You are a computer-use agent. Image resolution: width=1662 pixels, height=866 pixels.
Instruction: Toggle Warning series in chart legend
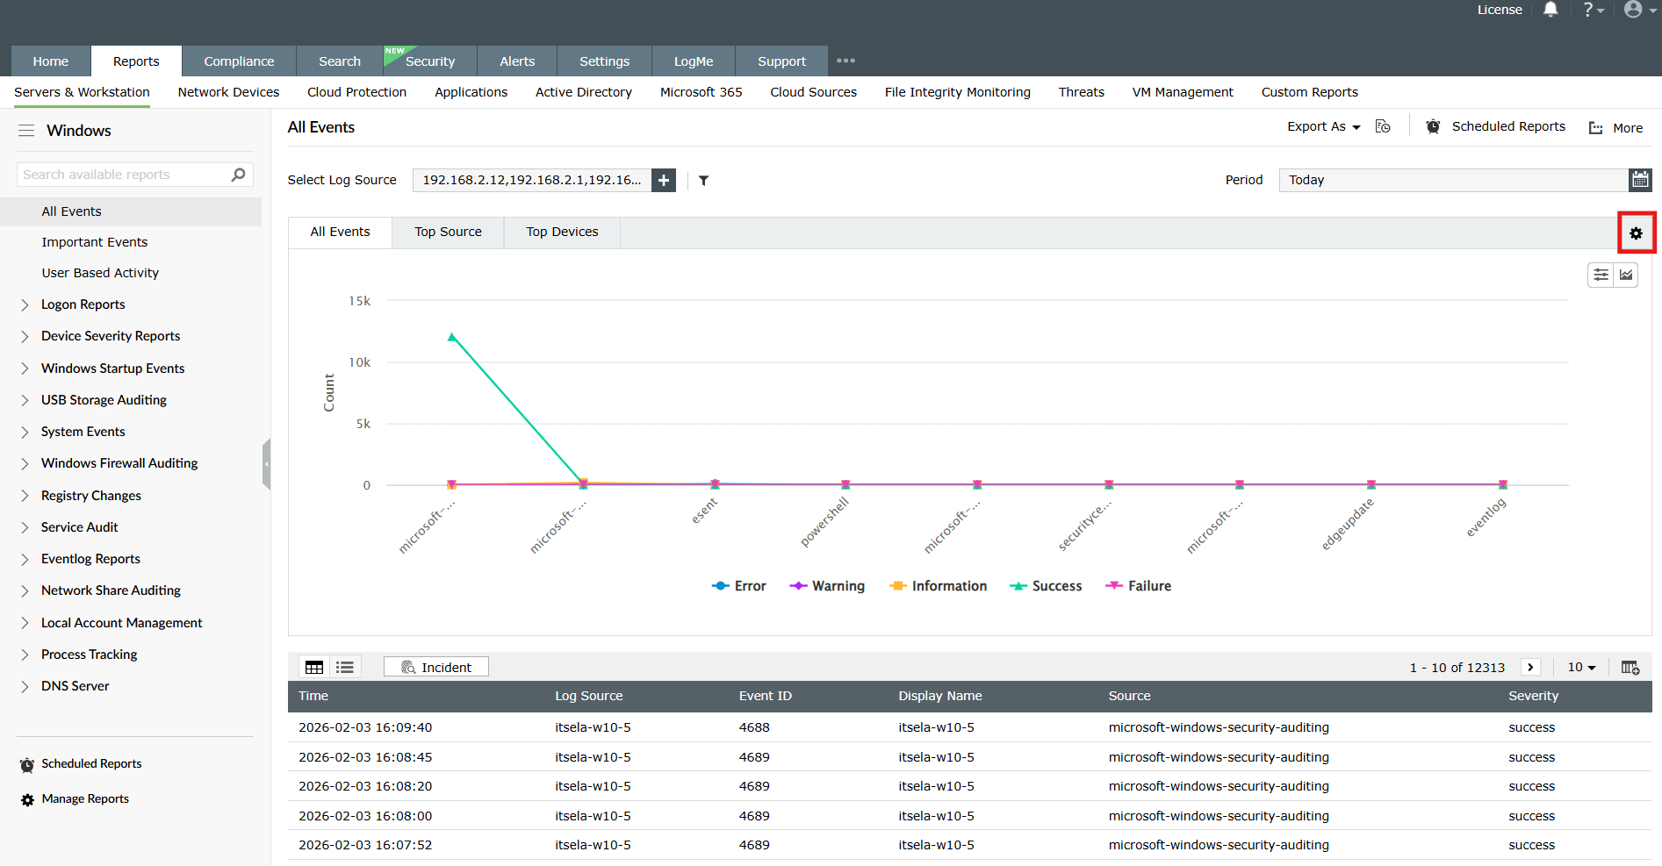[x=827, y=586]
